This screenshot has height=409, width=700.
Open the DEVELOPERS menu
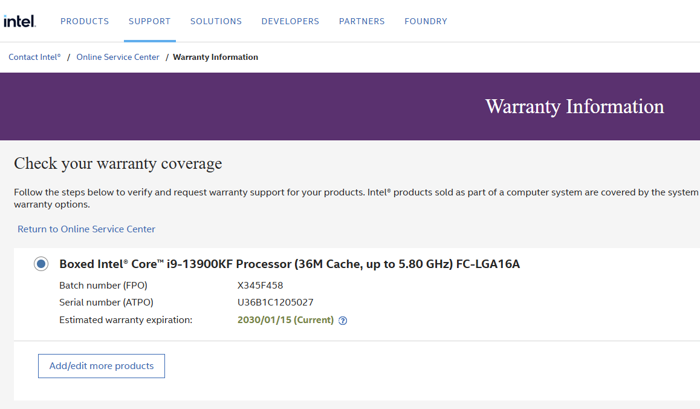tap(290, 21)
